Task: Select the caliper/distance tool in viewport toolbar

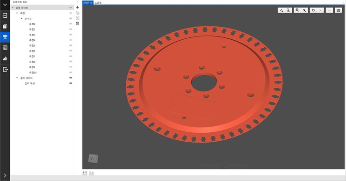Action: (288, 10)
